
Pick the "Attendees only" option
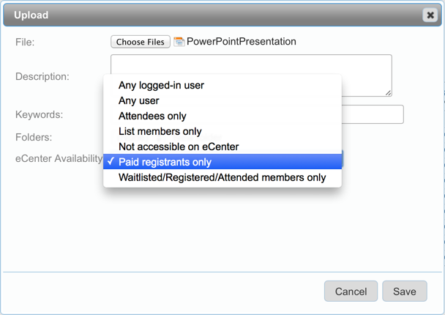click(152, 116)
